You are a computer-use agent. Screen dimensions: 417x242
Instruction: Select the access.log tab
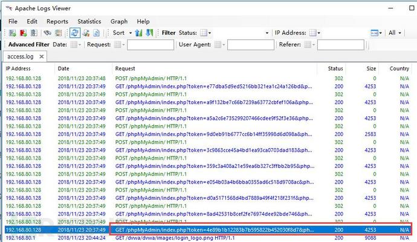[21, 57]
